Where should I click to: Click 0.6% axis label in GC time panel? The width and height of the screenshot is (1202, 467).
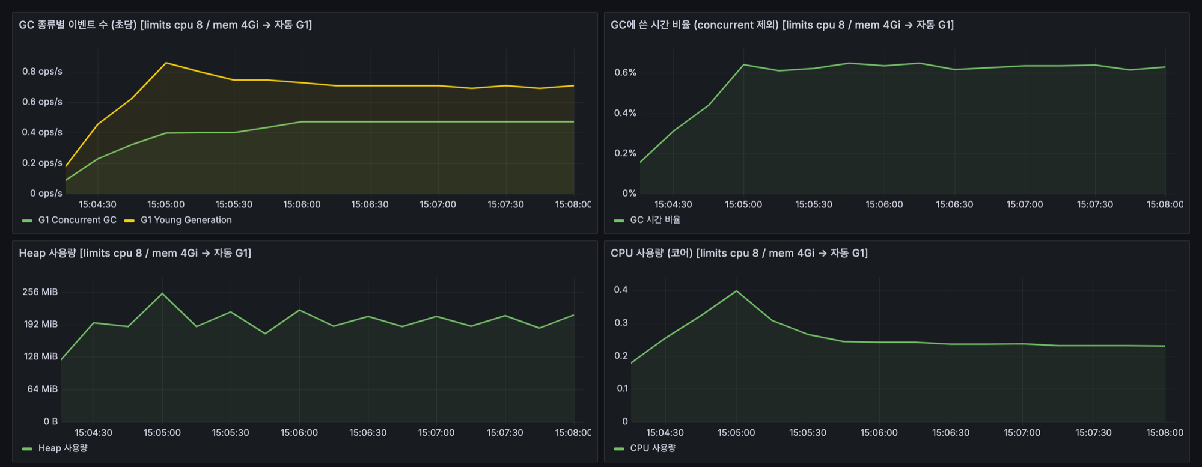point(625,72)
